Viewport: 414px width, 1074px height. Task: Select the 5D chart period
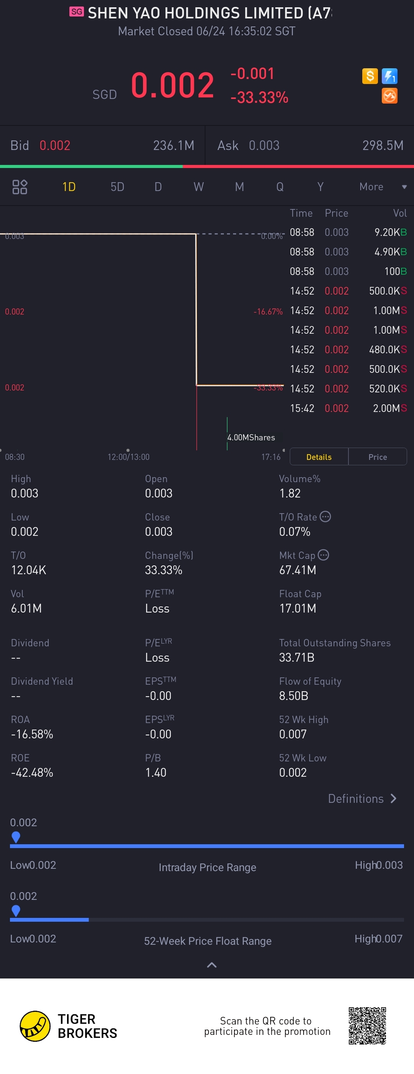117,187
